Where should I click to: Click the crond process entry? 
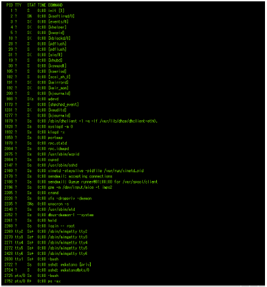(53, 193)
